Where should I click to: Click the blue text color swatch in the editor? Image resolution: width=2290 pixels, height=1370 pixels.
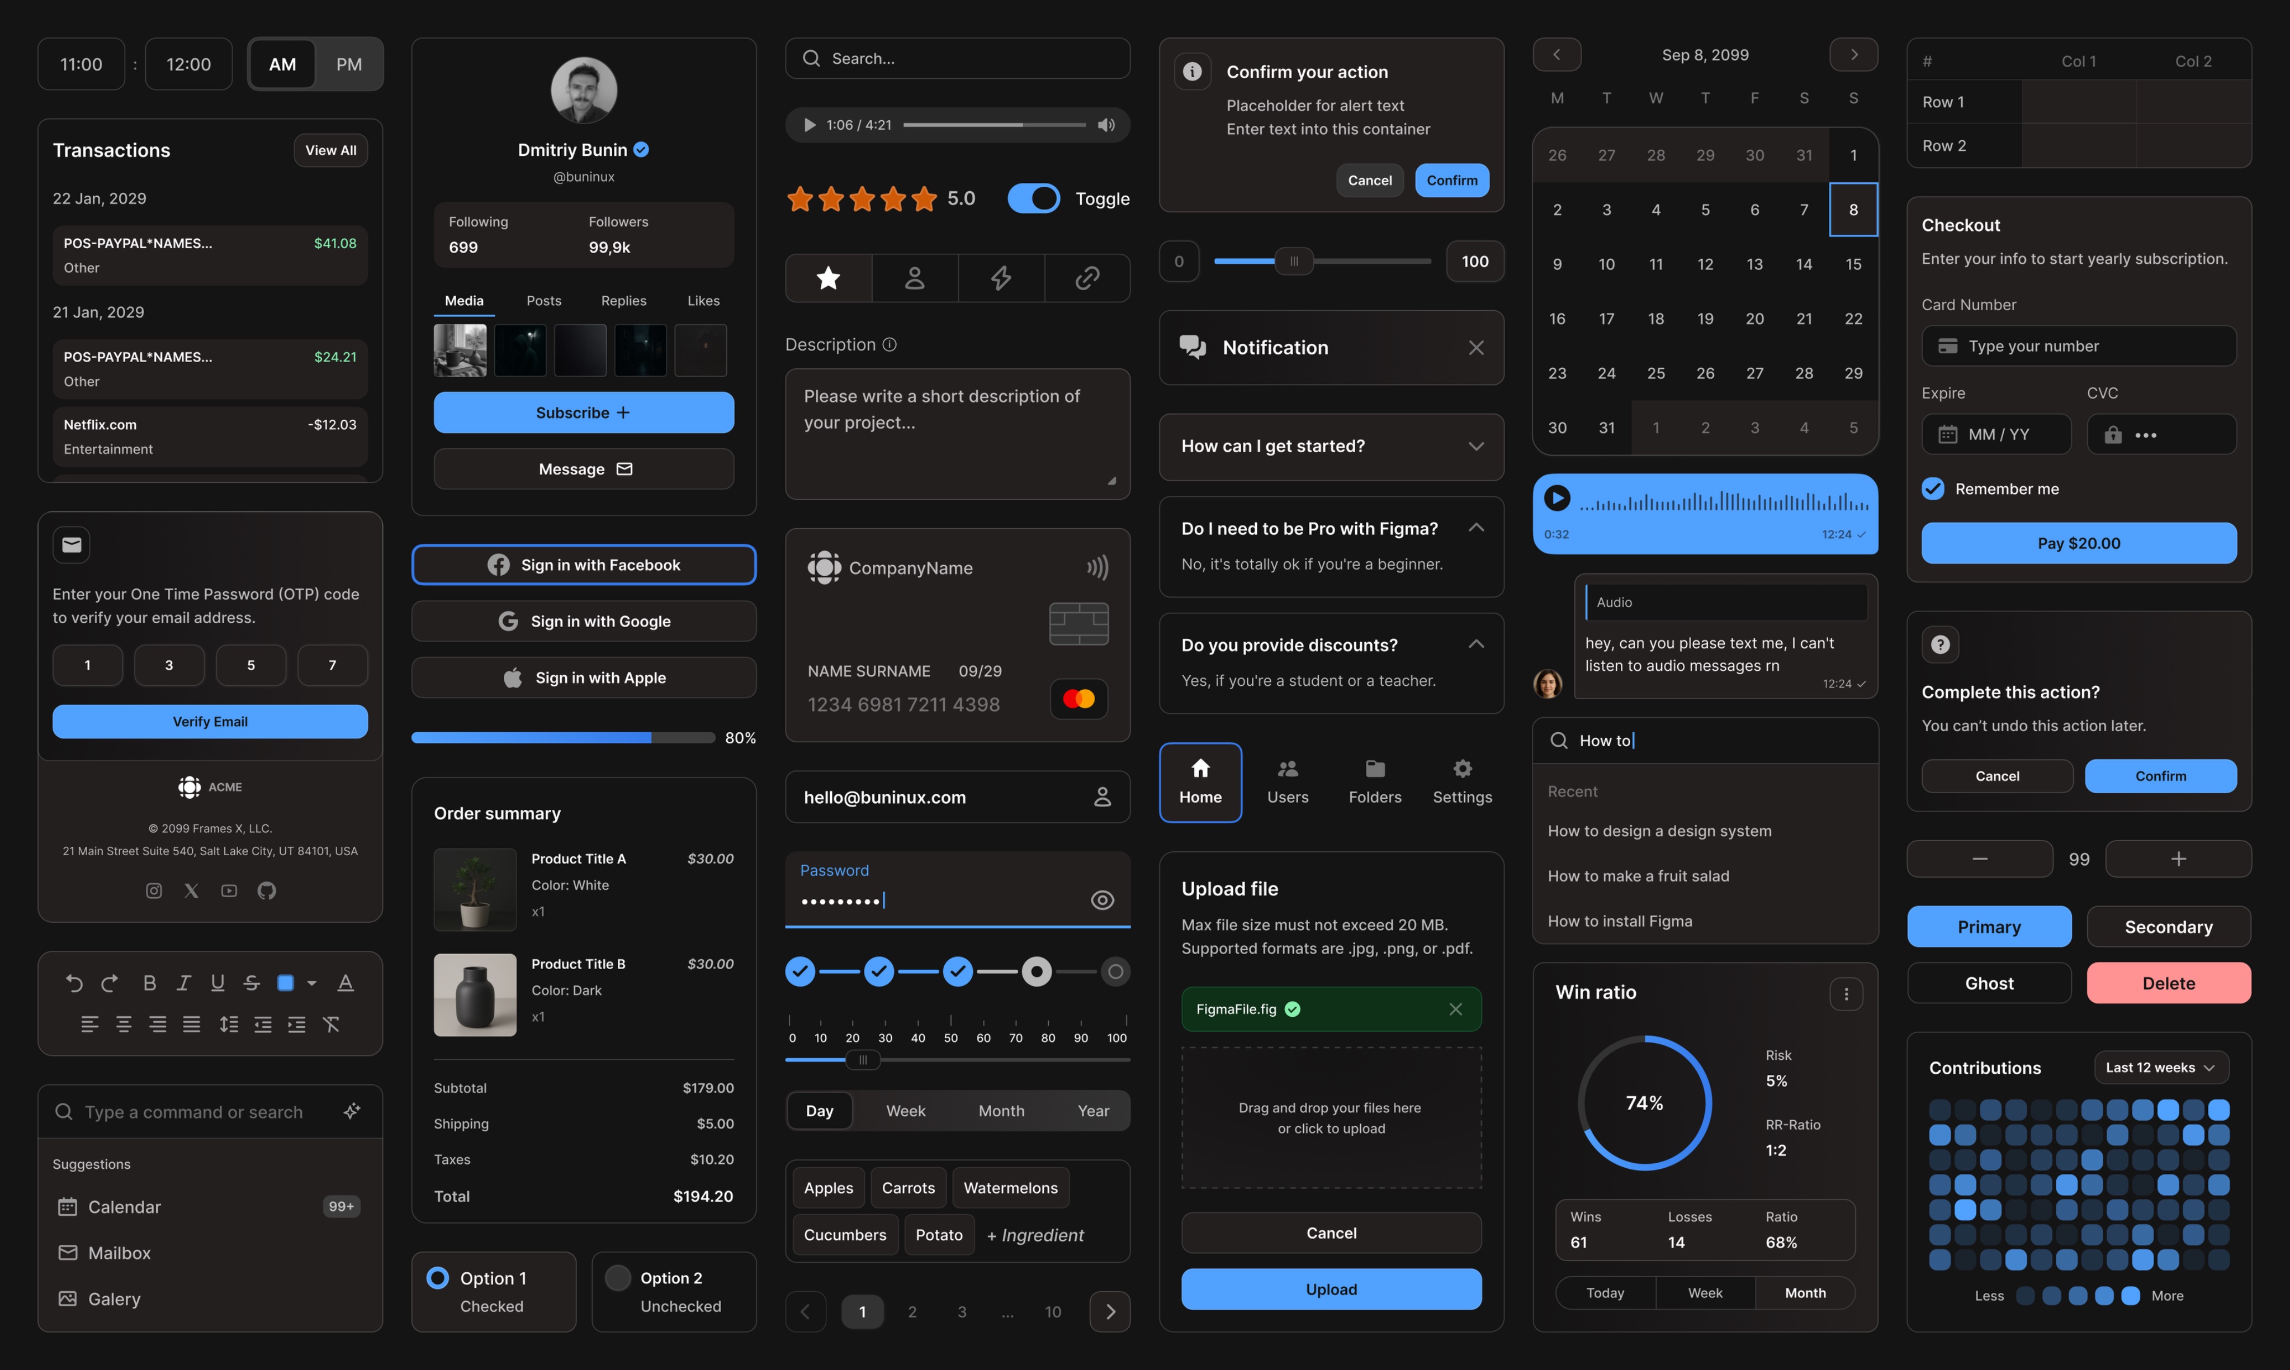coord(285,983)
